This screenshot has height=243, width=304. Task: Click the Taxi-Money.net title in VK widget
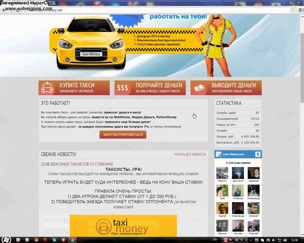point(233,154)
